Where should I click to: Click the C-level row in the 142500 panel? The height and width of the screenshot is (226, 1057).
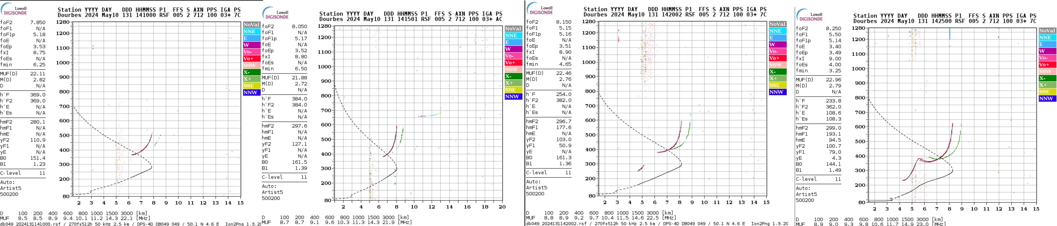tap(818, 179)
